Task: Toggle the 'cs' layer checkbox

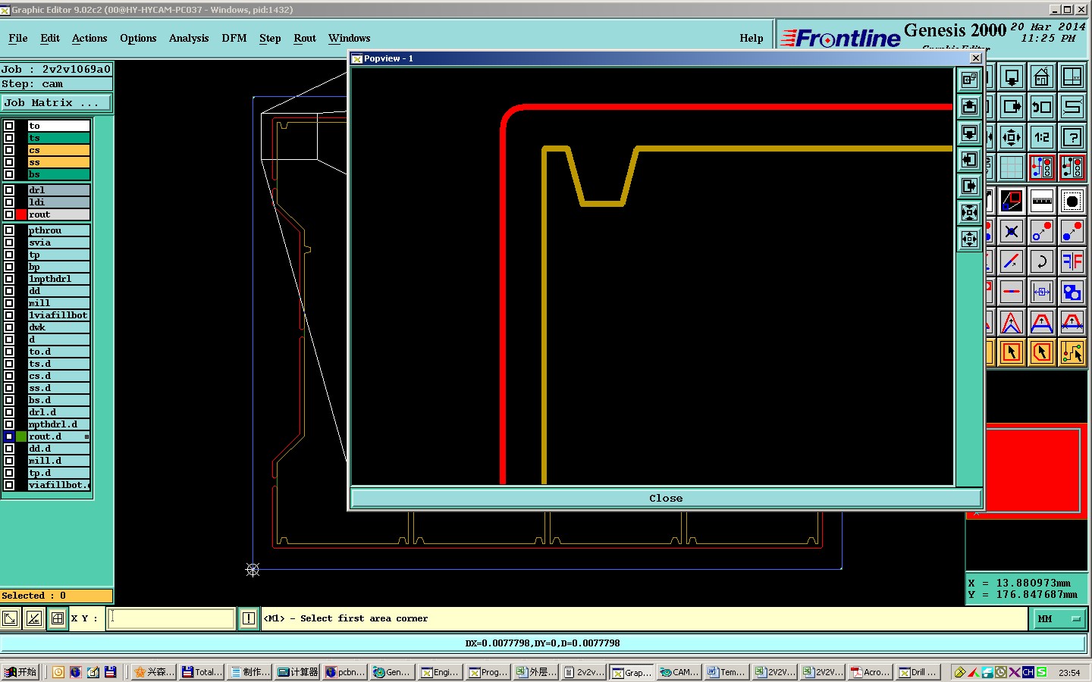Action: tap(9, 150)
